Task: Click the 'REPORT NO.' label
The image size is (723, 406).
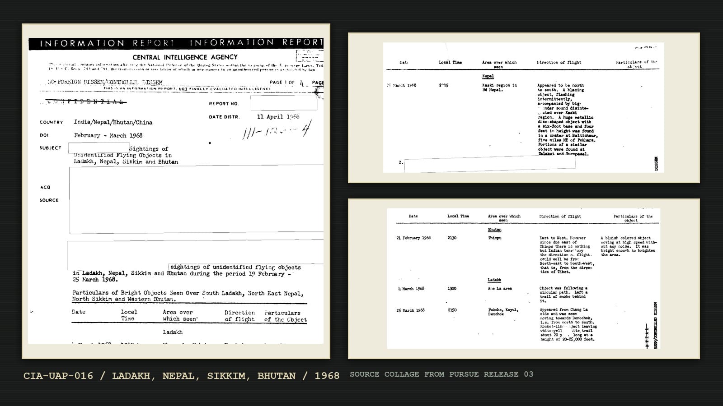Action: pyautogui.click(x=224, y=104)
